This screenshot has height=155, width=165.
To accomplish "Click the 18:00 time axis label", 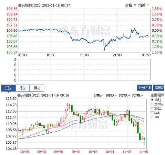I will pos(84,55).
